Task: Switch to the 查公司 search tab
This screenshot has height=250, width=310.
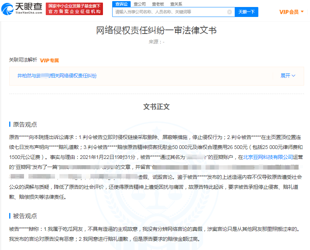Action: pyautogui.click(x=139, y=4)
